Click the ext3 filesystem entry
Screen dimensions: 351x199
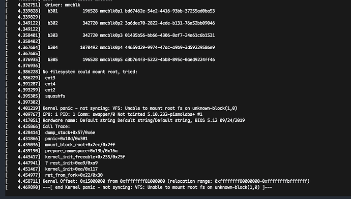pos(50,78)
